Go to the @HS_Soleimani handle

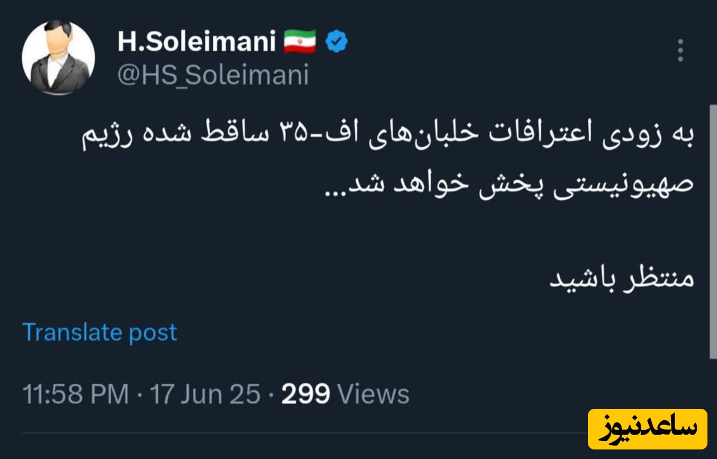pyautogui.click(x=213, y=76)
